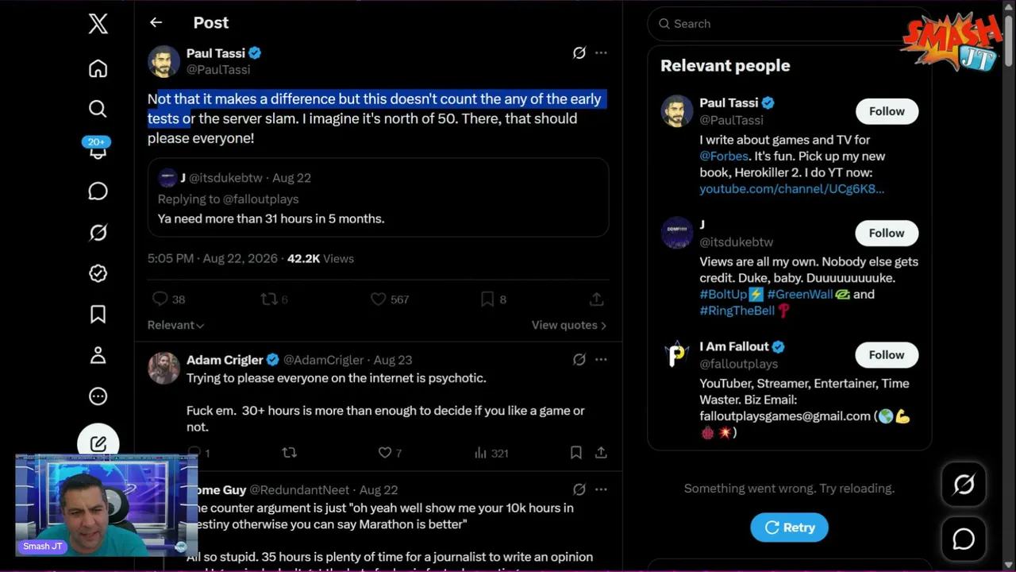Open more options on Paul Tassi's post
This screenshot has height=572, width=1016.
tap(601, 53)
